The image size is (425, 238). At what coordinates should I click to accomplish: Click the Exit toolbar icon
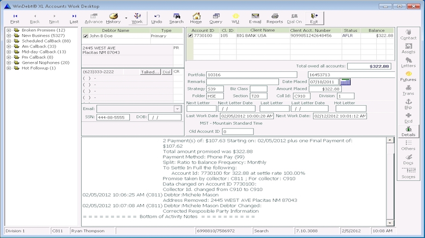[x=314, y=19]
